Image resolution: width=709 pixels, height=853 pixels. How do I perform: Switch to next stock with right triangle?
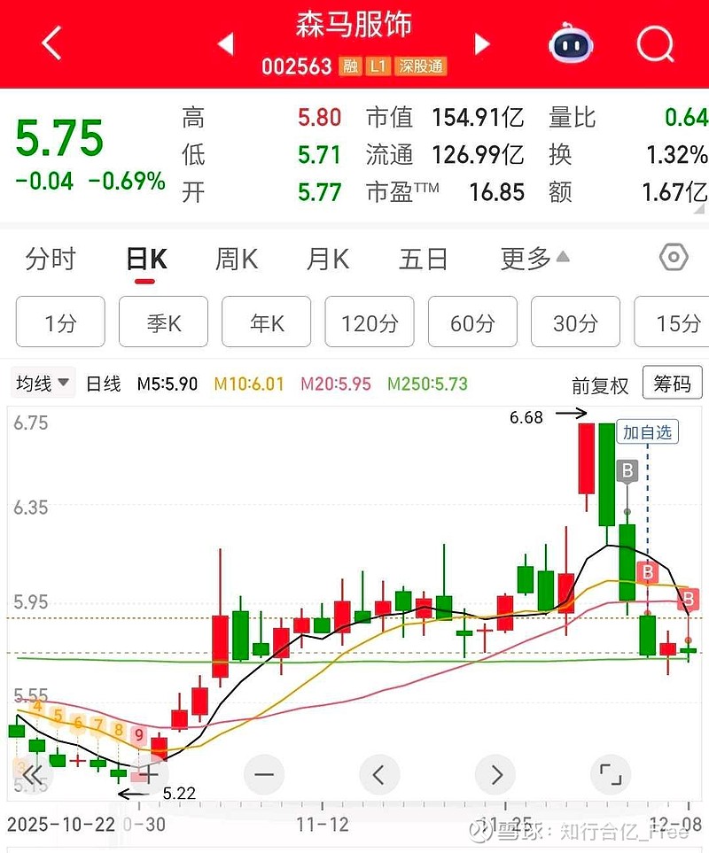pyautogui.click(x=481, y=43)
